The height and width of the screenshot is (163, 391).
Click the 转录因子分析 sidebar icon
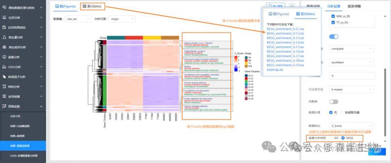(4, 77)
